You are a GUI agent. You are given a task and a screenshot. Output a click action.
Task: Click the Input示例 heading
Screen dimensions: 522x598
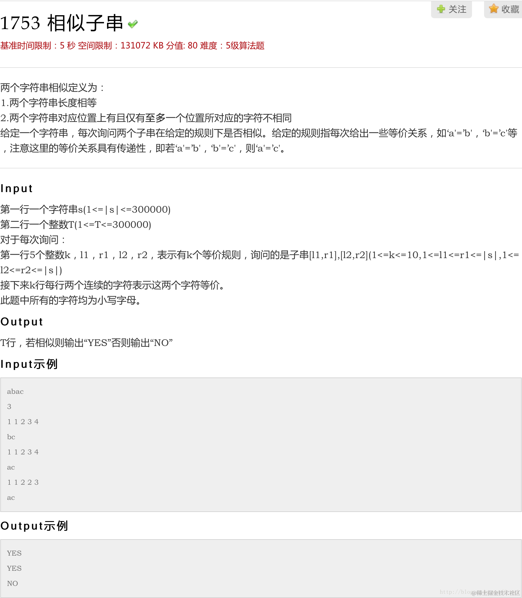tap(29, 364)
